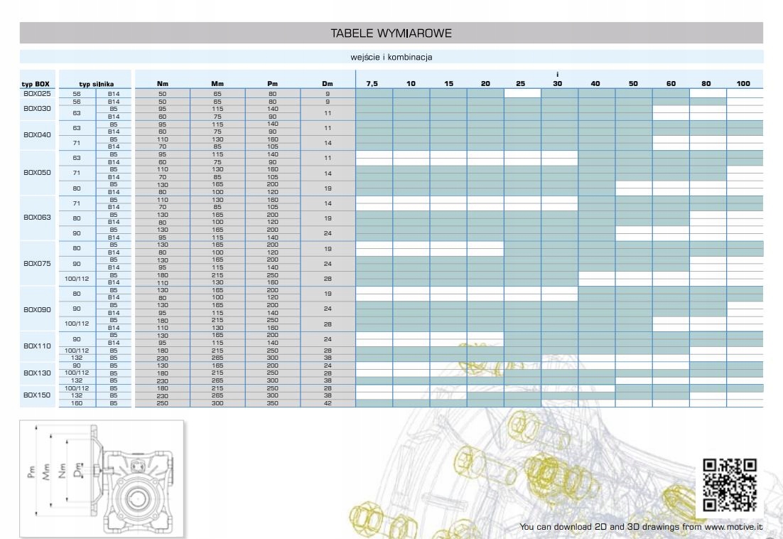The width and height of the screenshot is (783, 539).
Task: Click the ratio 60 column header
Action: 671,83
